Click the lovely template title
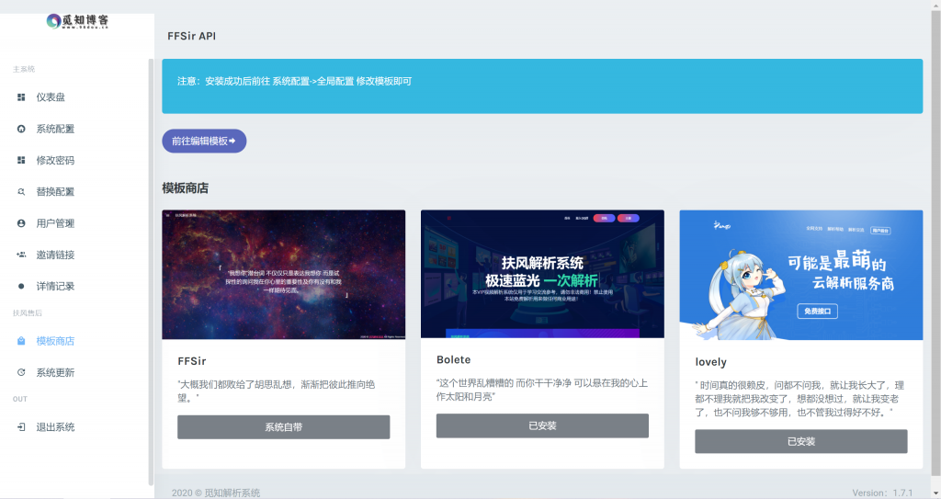Viewport: 941px width, 499px height. (x=710, y=362)
